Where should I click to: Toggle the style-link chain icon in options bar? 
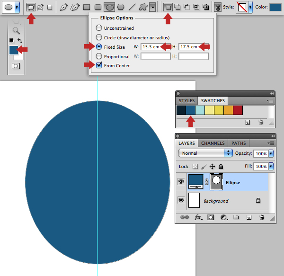point(218,7)
